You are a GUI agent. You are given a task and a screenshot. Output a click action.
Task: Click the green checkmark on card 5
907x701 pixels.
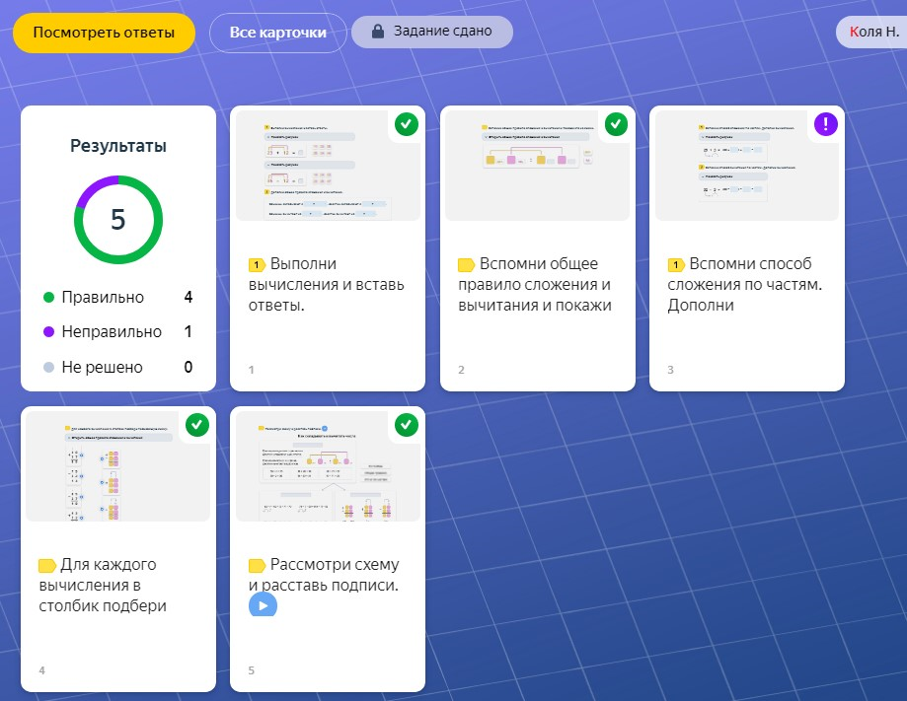click(x=406, y=425)
